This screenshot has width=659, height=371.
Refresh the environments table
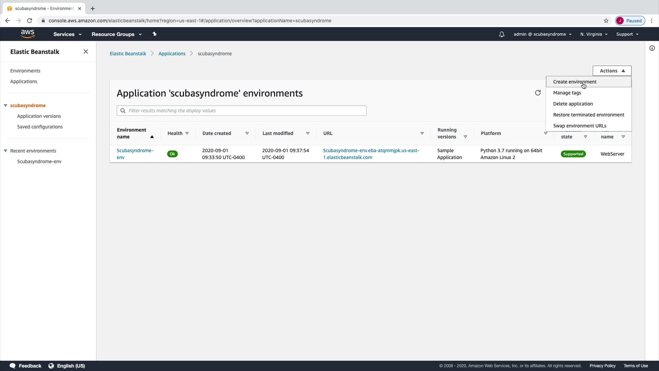[x=537, y=93]
